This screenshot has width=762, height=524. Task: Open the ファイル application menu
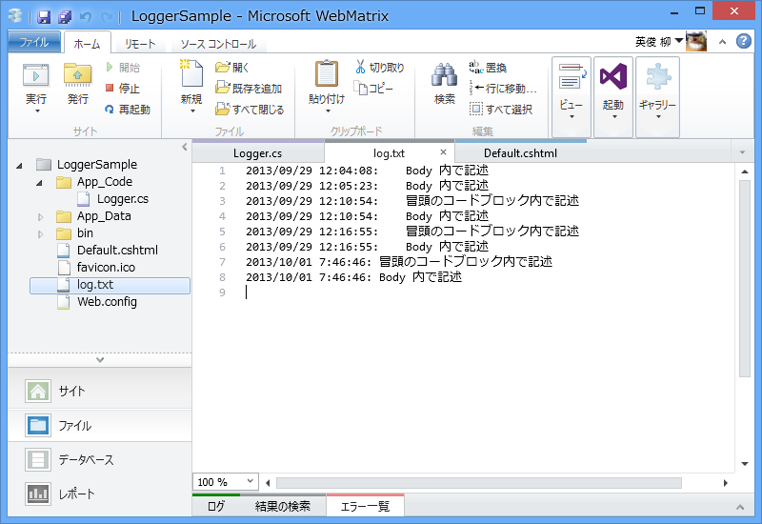(34, 42)
